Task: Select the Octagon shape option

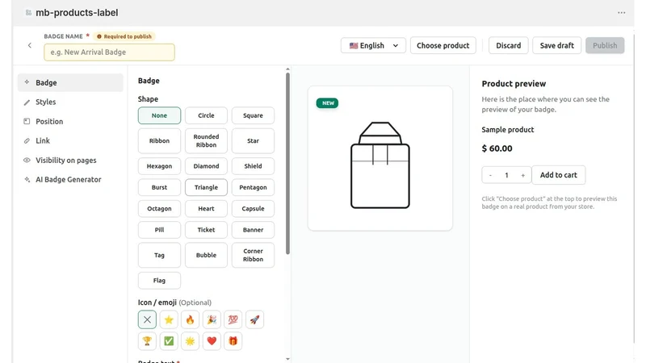Action: pos(159,209)
